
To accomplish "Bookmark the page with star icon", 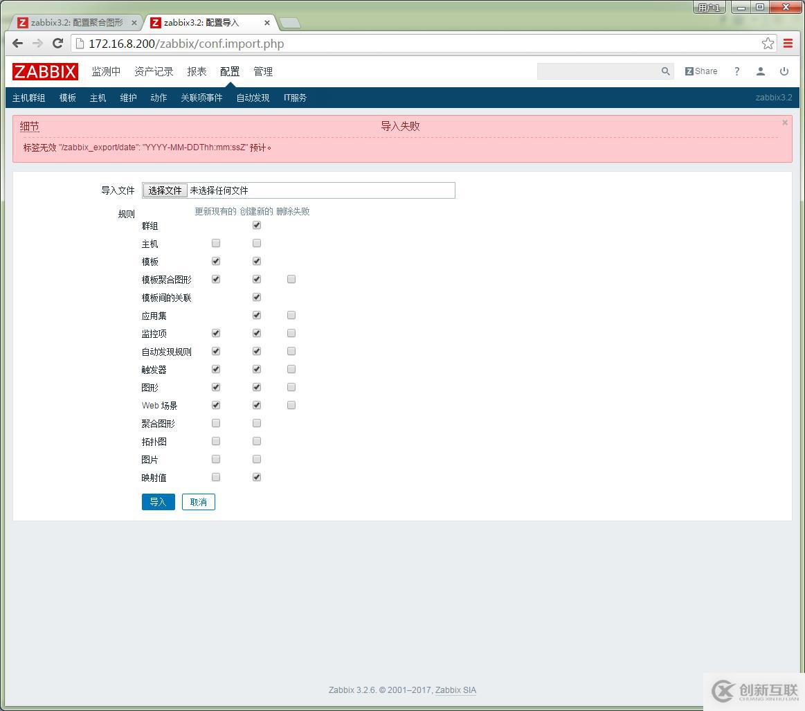I will point(767,43).
